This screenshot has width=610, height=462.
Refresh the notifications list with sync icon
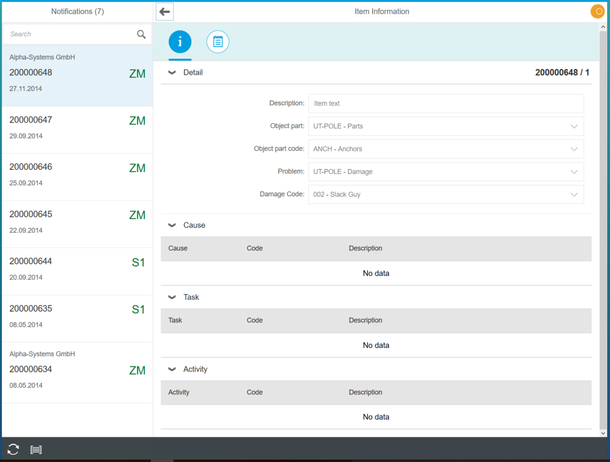[x=13, y=449]
